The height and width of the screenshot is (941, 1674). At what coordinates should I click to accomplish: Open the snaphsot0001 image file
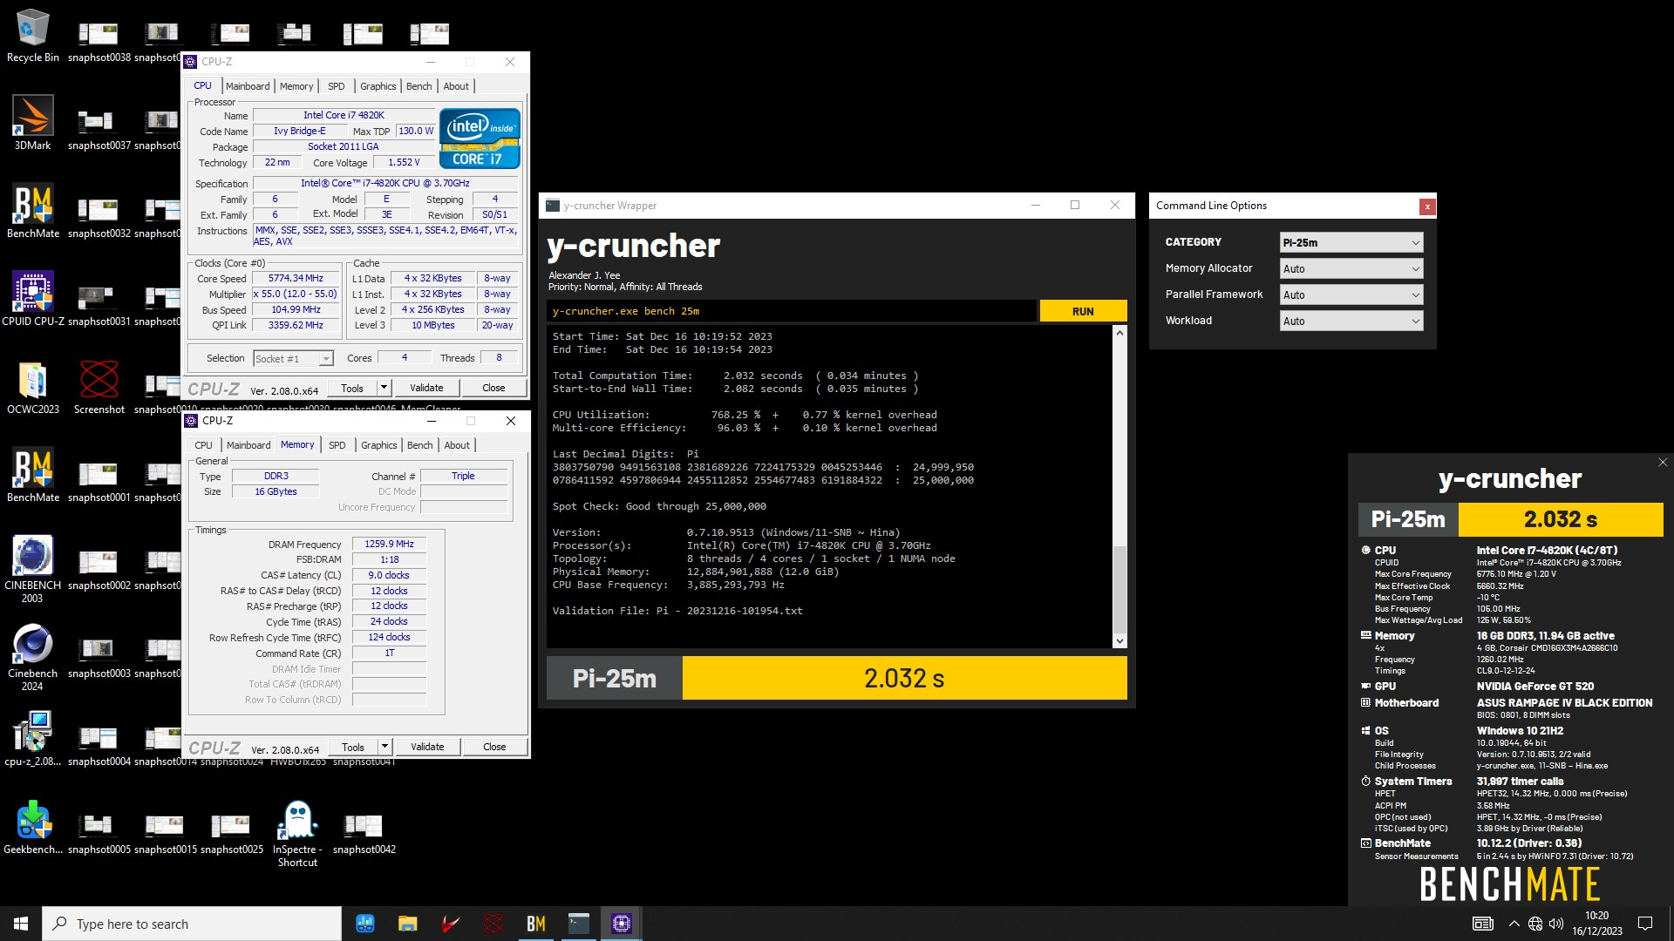click(99, 481)
